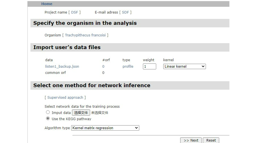The width and height of the screenshot is (254, 143).
Task: Click the >> Next button
Action: click(x=191, y=140)
